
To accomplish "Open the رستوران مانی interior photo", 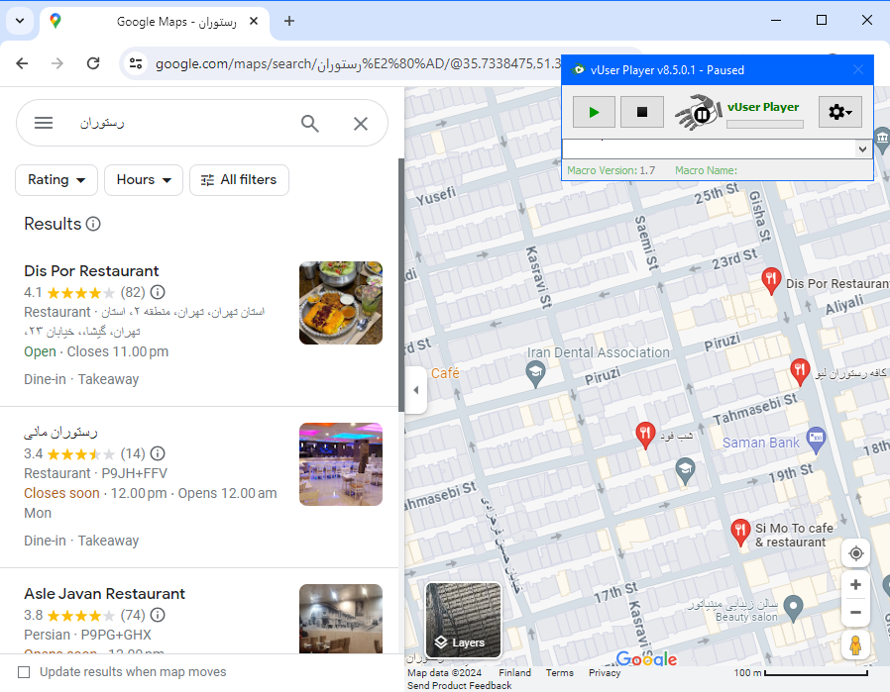I will tap(341, 464).
